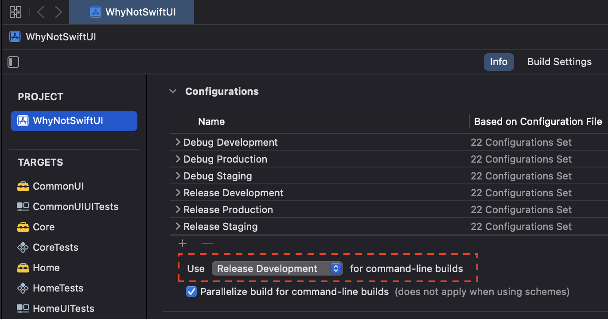The image size is (608, 319).
Task: Add a new configuration with plus button
Action: click(183, 243)
